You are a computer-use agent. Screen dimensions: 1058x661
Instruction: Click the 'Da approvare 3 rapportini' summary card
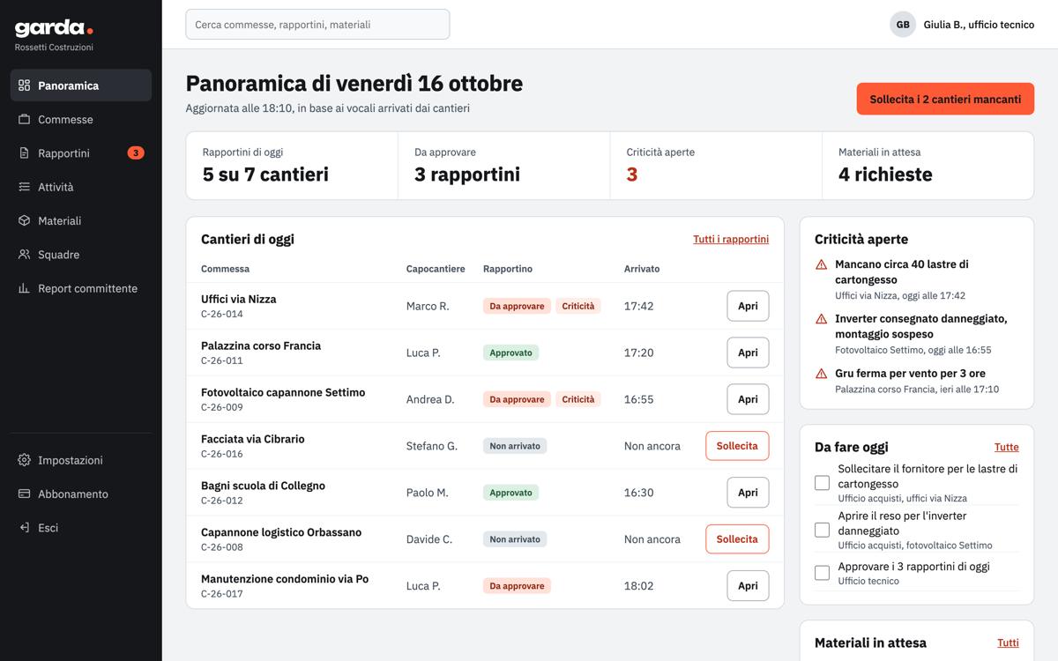503,166
